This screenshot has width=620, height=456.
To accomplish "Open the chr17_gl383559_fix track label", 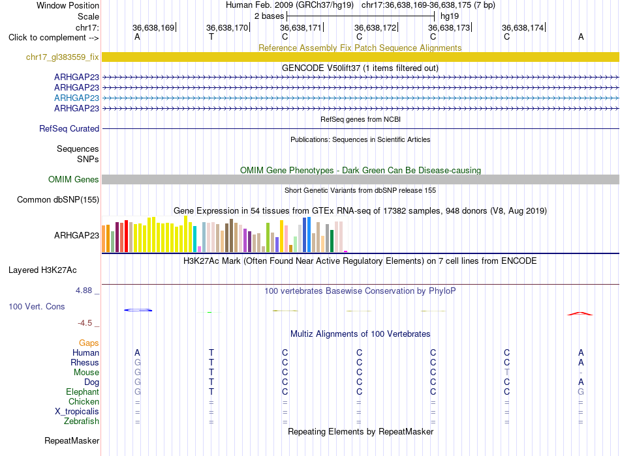I will point(63,57).
